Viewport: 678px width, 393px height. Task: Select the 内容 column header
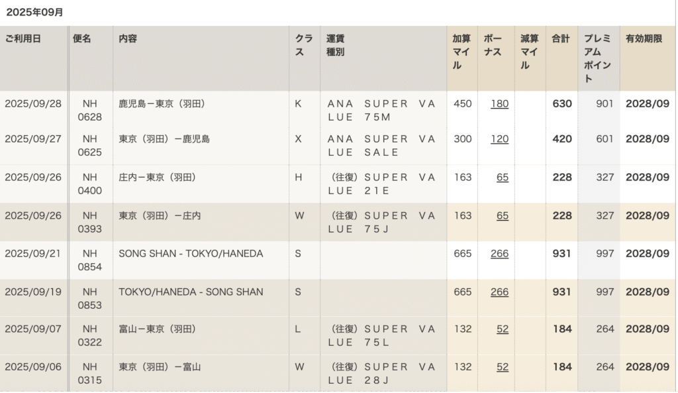[x=128, y=39]
